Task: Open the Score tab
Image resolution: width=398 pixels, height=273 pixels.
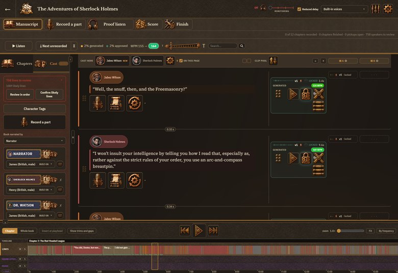Action: pyautogui.click(x=148, y=24)
